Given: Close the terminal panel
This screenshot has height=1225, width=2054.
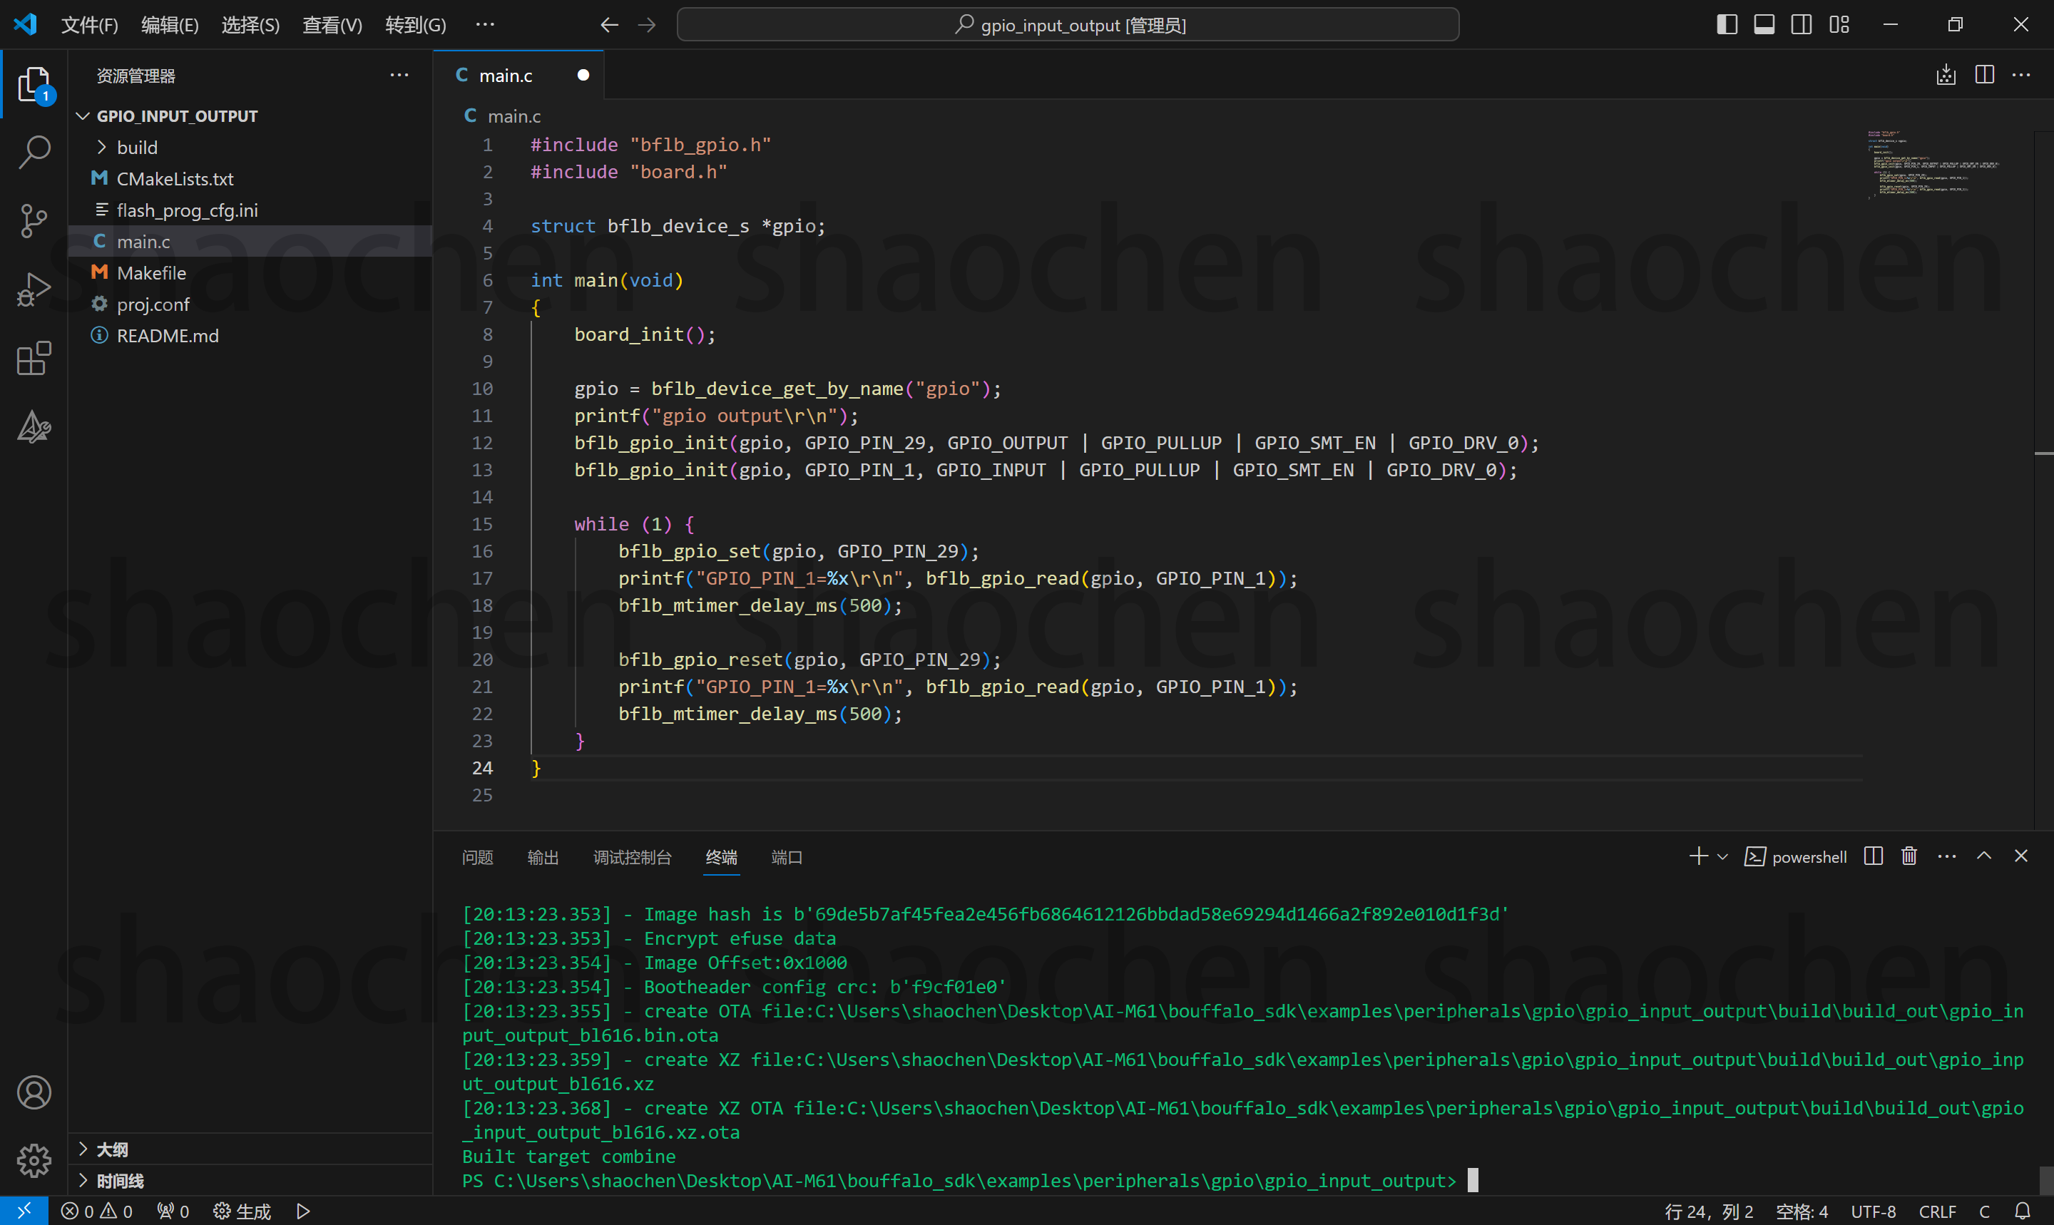Looking at the screenshot, I should tap(2021, 856).
